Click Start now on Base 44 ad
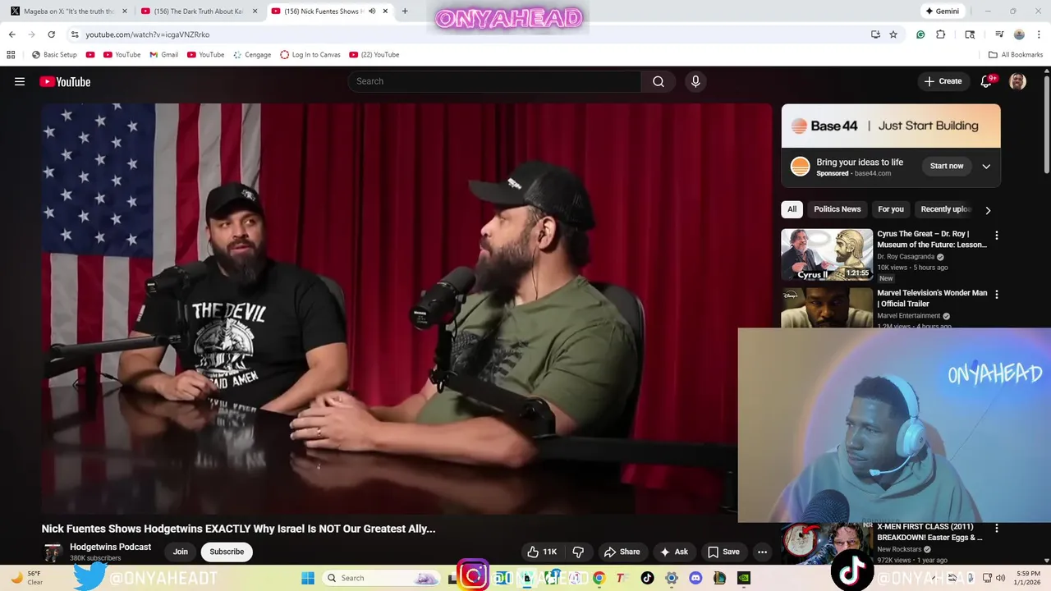The height and width of the screenshot is (591, 1051). click(x=947, y=166)
